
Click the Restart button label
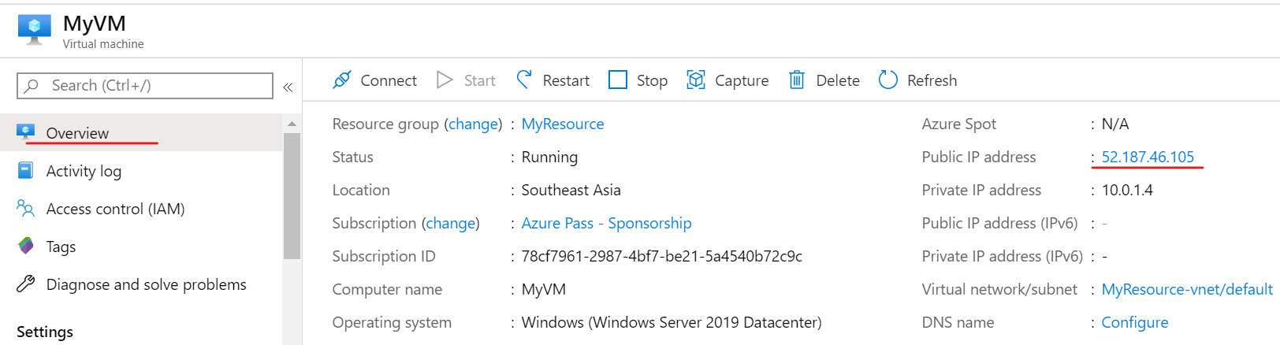coord(566,80)
